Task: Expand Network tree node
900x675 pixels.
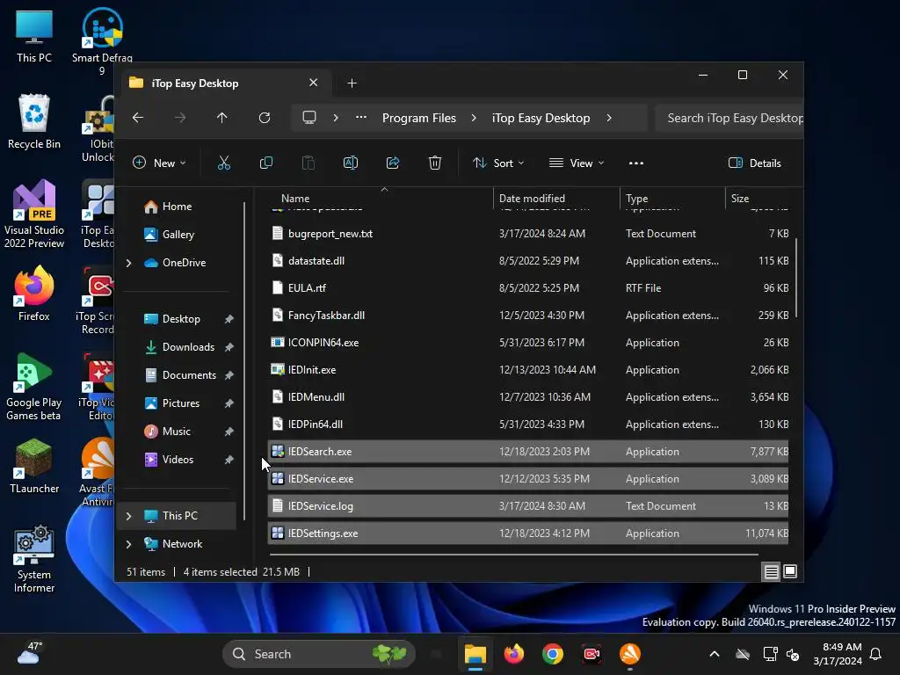Action: click(x=128, y=544)
